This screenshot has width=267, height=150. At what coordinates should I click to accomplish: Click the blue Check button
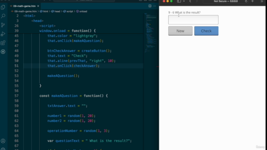coord(206,31)
